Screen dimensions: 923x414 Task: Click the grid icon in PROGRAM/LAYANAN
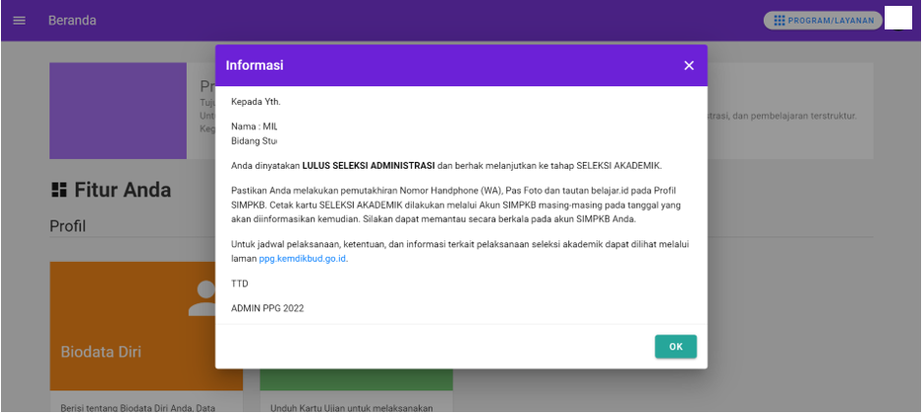point(779,20)
